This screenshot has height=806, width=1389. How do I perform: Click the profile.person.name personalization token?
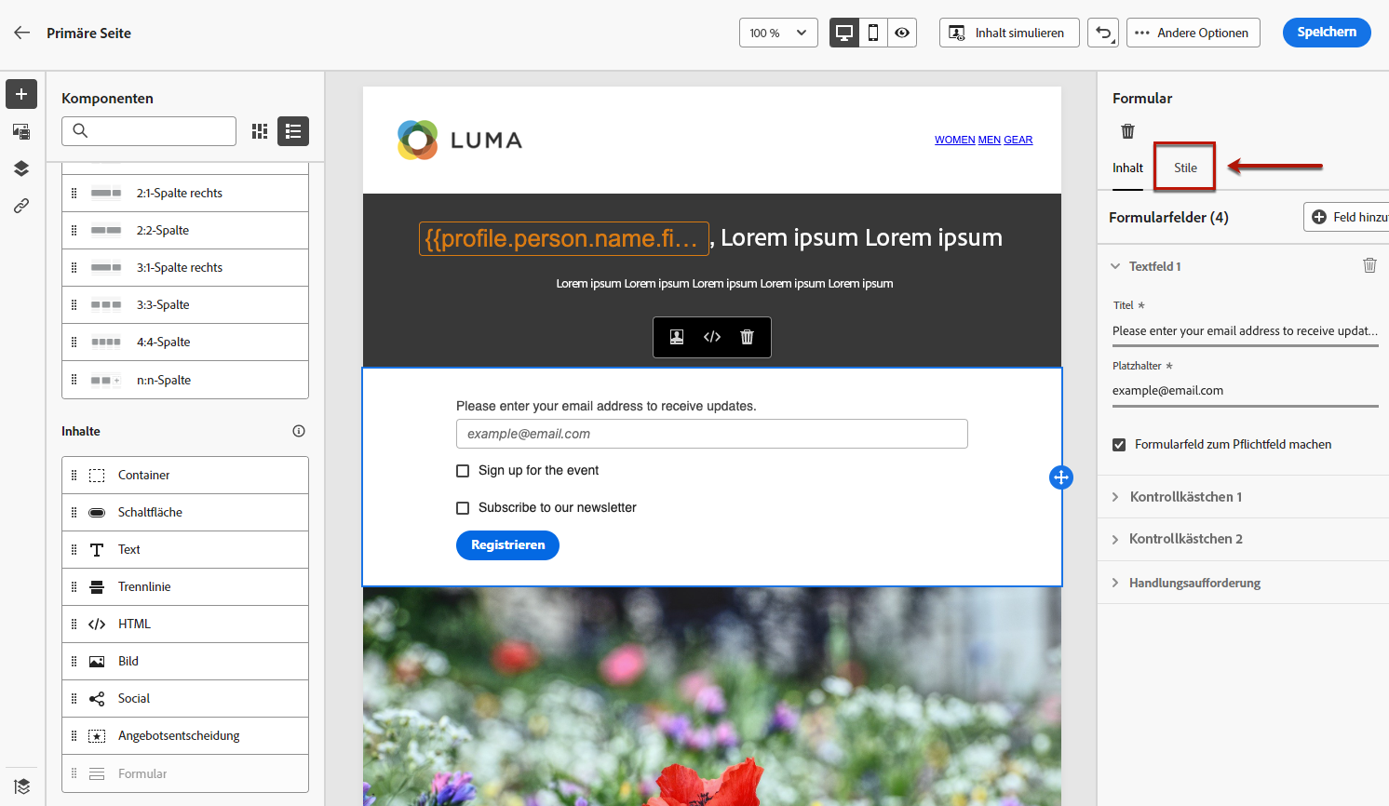(x=564, y=238)
